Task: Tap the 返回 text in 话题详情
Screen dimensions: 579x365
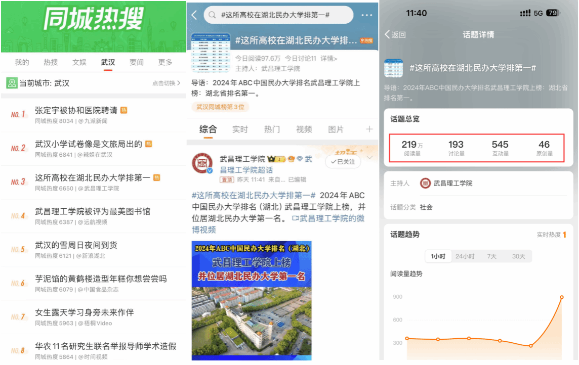Action: tap(398, 35)
